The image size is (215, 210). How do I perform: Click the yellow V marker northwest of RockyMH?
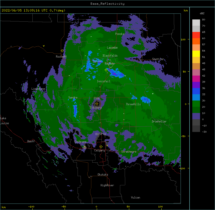[x=44, y=46]
